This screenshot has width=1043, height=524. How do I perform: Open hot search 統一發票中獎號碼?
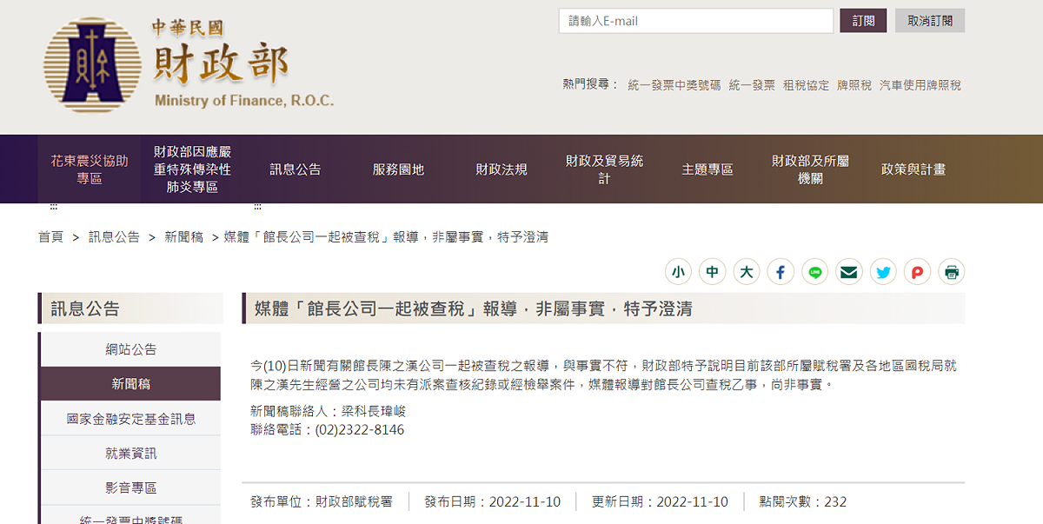click(674, 85)
